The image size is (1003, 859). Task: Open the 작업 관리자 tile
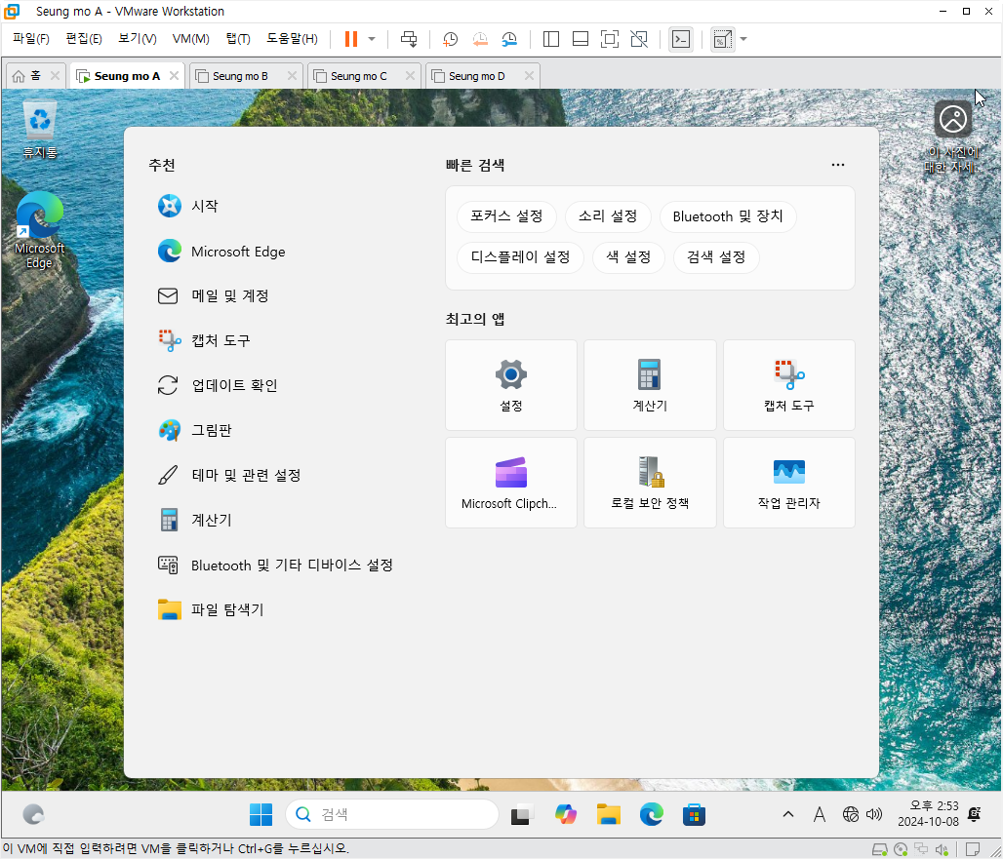[788, 483]
